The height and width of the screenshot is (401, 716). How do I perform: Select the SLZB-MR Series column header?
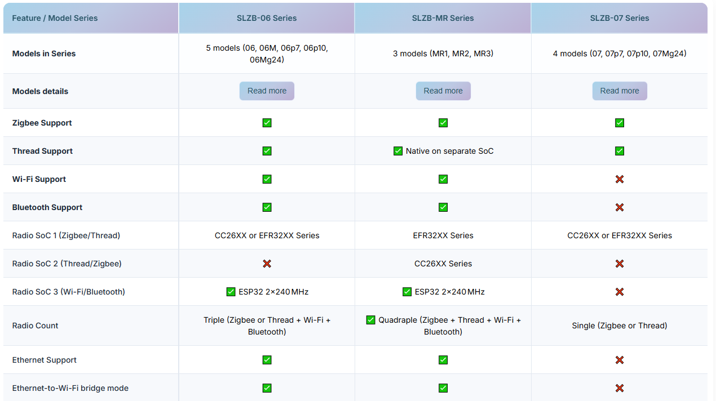click(x=443, y=18)
